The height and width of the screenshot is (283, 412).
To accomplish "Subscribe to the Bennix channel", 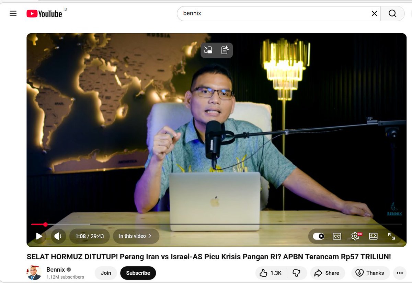I will tap(138, 273).
